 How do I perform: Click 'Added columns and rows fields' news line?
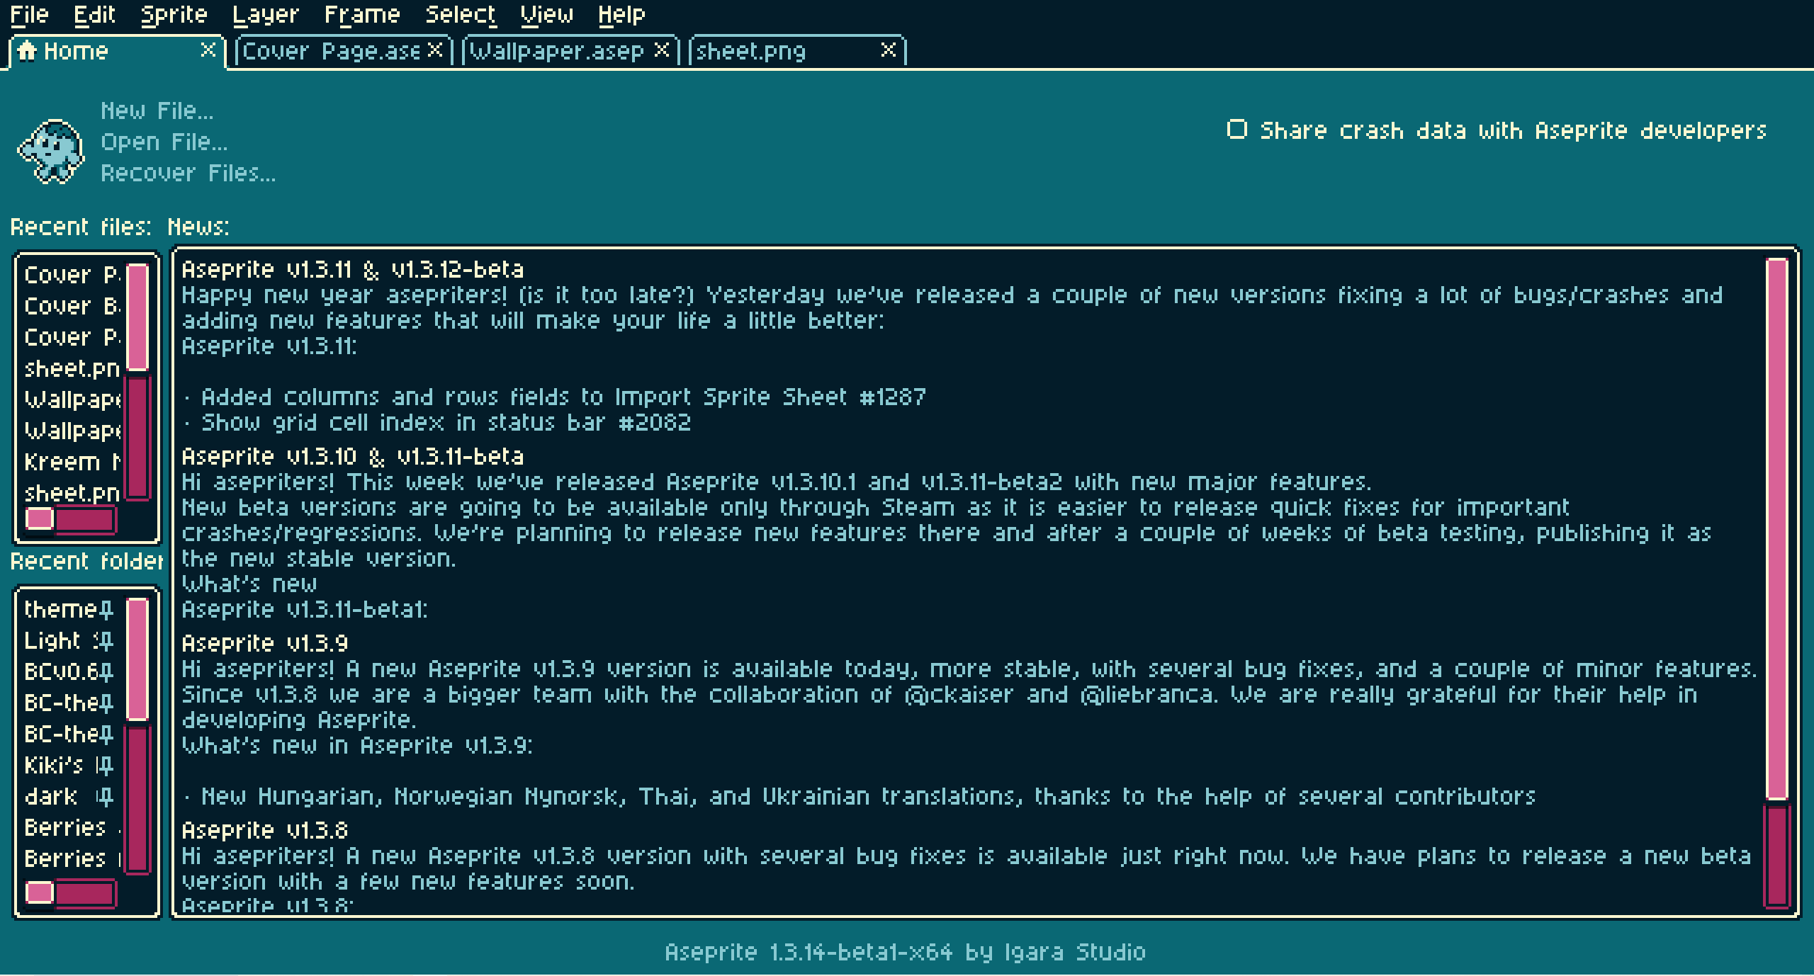click(554, 397)
